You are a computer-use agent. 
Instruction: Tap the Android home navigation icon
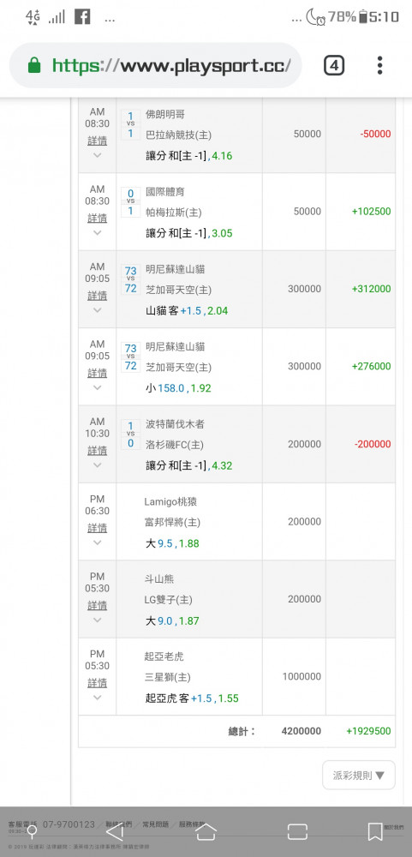206,831
